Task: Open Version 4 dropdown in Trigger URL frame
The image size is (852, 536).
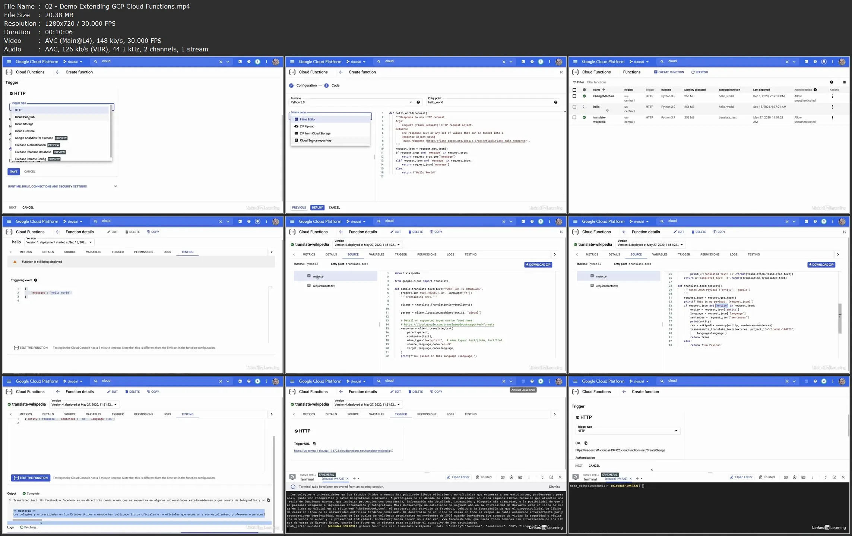Action: 367,405
